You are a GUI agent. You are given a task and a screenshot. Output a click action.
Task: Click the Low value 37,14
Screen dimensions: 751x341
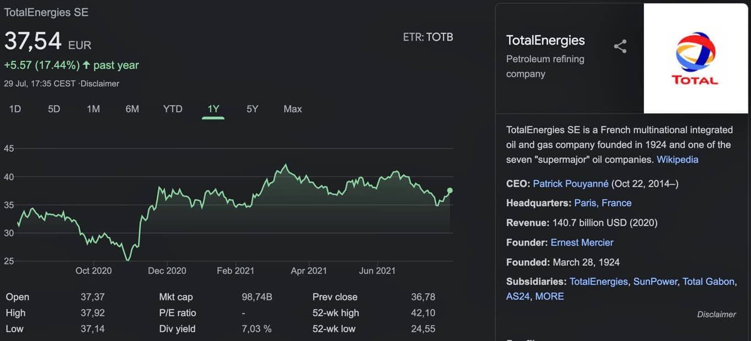pos(93,329)
